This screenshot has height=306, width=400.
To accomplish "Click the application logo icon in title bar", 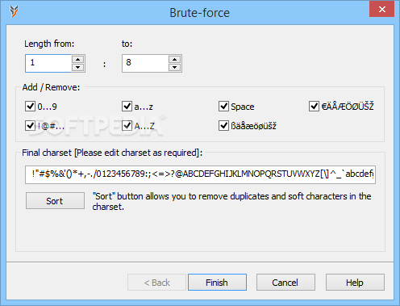I will (14, 12).
